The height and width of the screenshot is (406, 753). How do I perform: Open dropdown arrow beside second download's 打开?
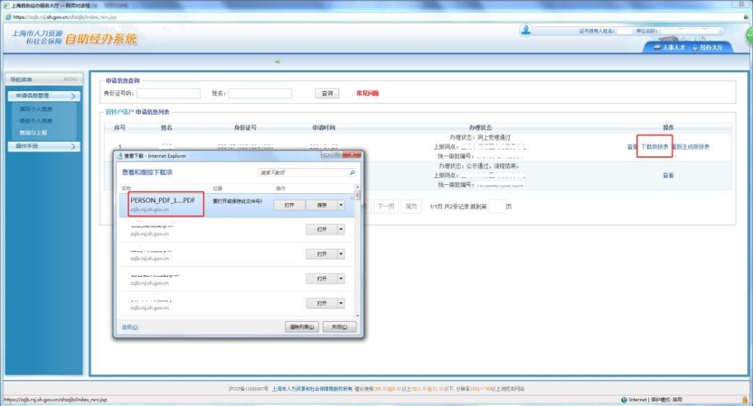(341, 229)
